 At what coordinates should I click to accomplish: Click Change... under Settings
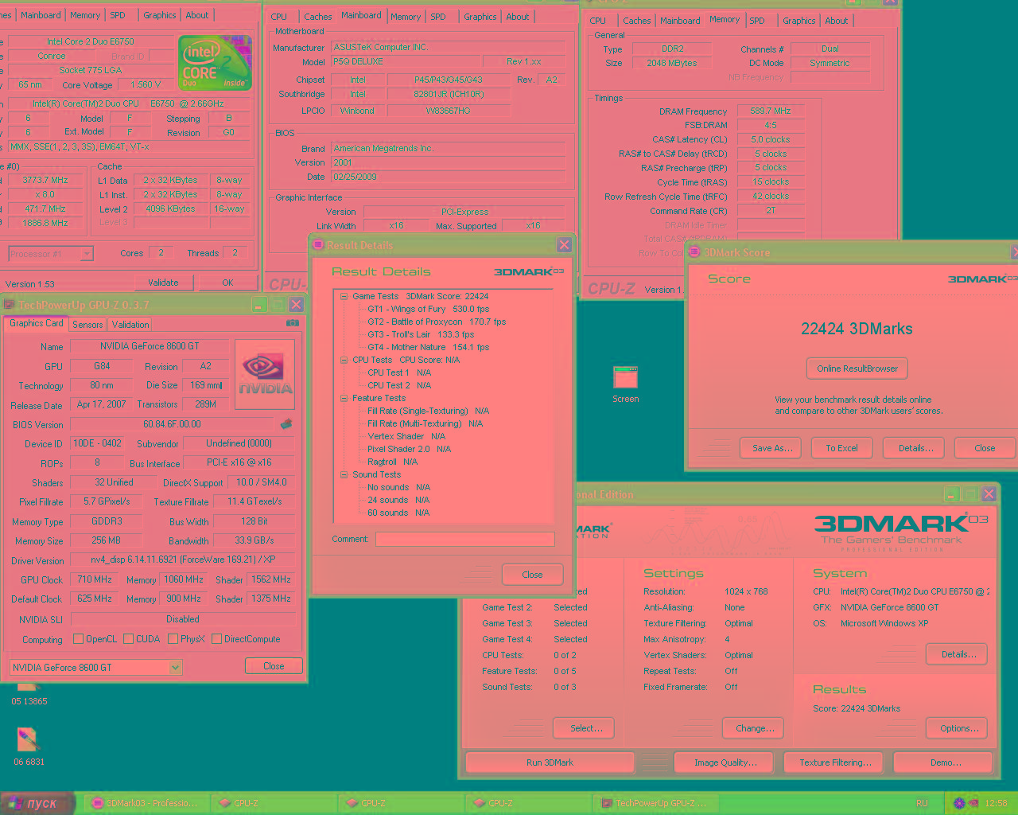pos(755,728)
